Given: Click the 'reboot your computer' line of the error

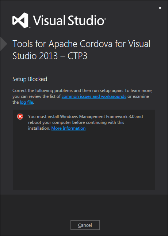Looking at the screenshot, I should point(76,122).
